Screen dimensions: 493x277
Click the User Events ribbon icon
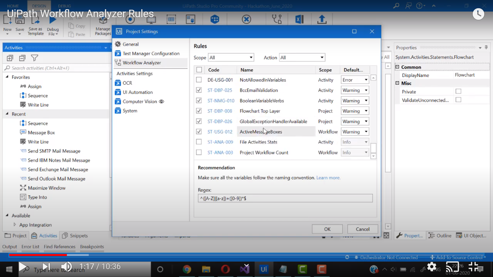[x=191, y=19]
